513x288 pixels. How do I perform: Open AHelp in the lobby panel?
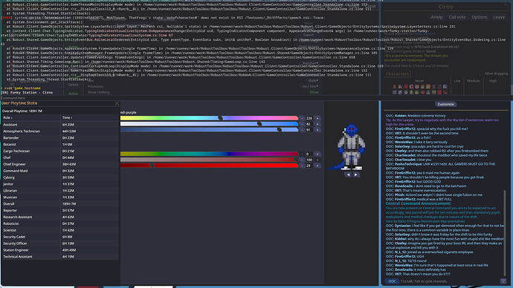(436, 17)
